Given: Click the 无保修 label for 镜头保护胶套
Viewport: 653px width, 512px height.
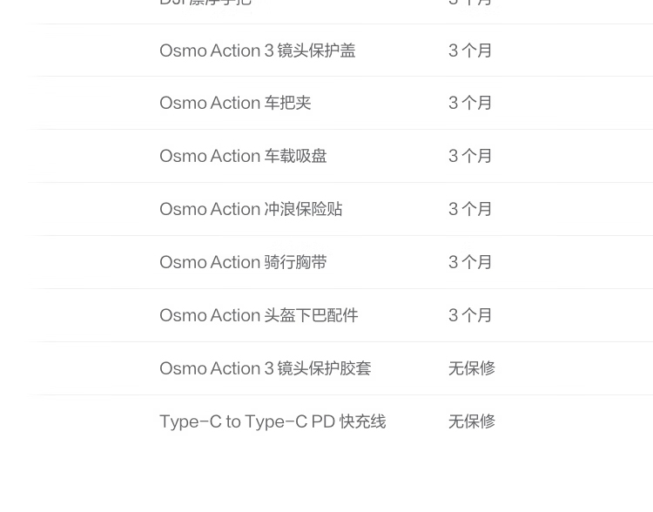Looking at the screenshot, I should click(x=471, y=368).
